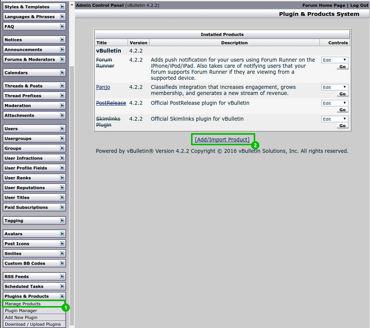Screen dimensions: 370x328
Task: Open Manage Products in sidebar
Action: point(34,304)
